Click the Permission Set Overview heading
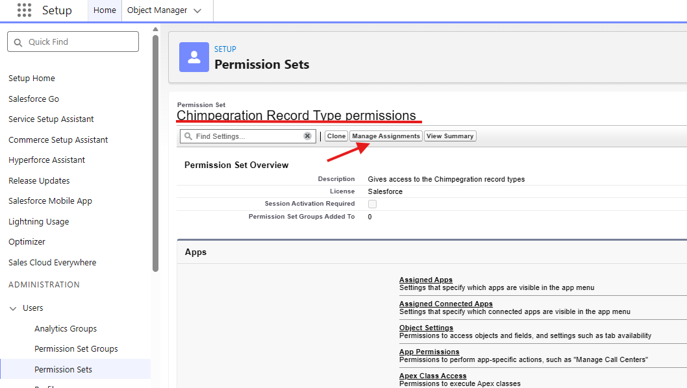This screenshot has height=388, width=687. 236,165
